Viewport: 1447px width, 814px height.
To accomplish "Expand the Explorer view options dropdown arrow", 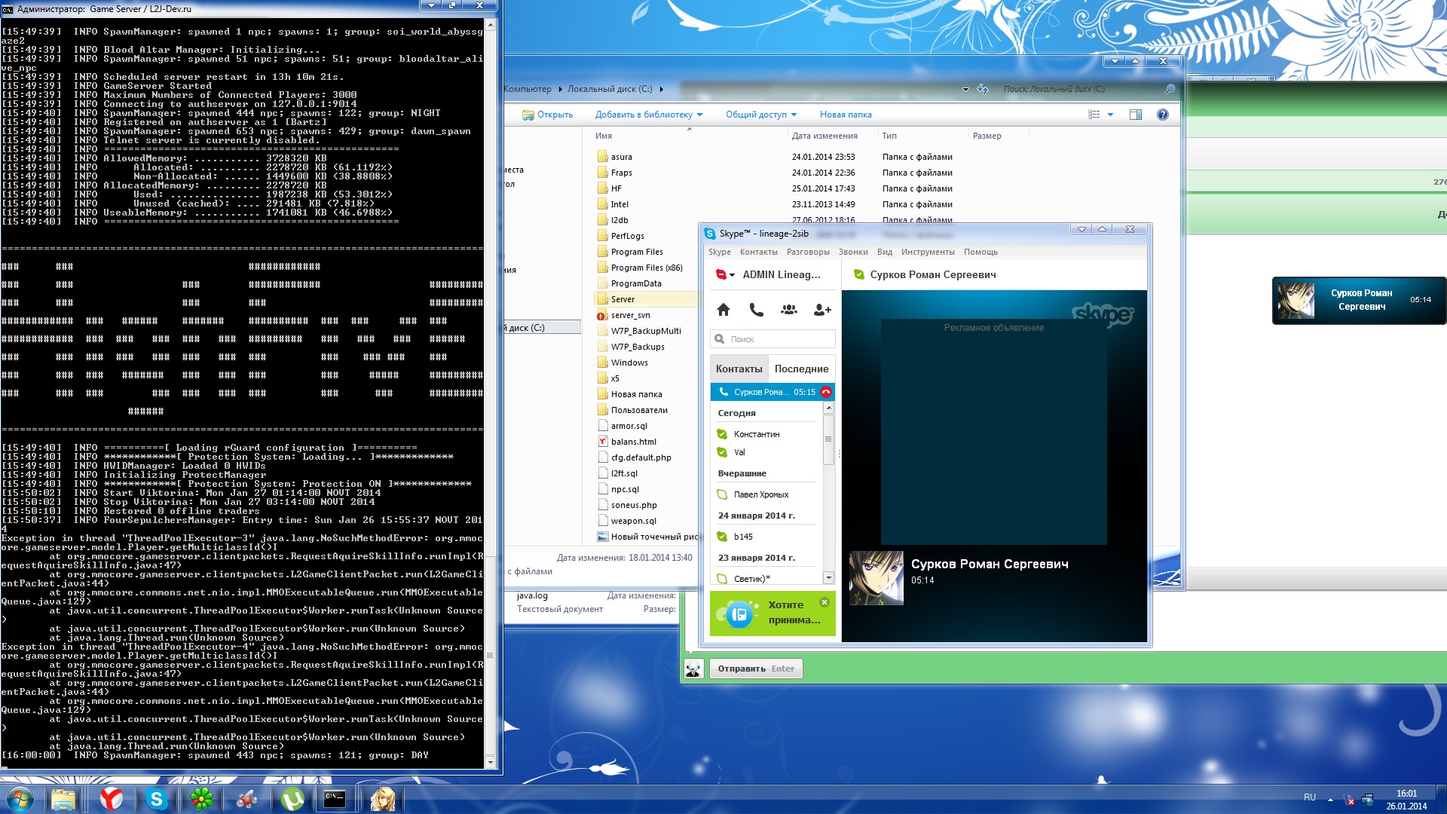I will click(1110, 115).
